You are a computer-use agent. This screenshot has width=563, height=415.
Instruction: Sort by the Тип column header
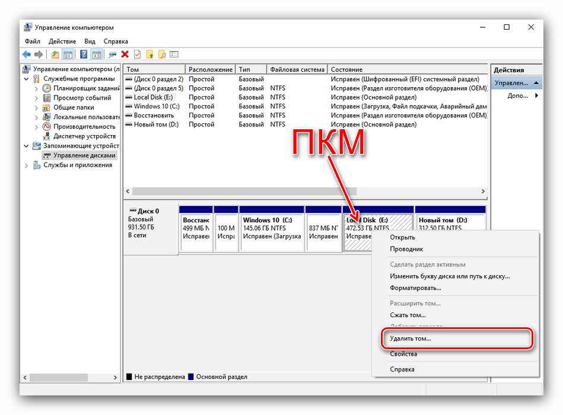pyautogui.click(x=252, y=69)
